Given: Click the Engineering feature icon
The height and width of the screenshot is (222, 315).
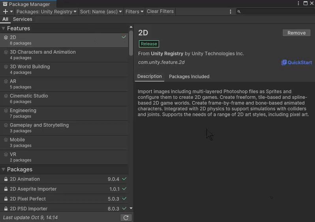Looking at the screenshot, I should (6, 111).
